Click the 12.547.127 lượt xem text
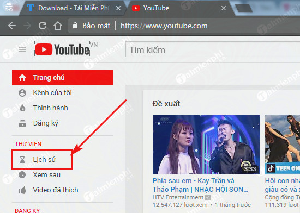 180,205
